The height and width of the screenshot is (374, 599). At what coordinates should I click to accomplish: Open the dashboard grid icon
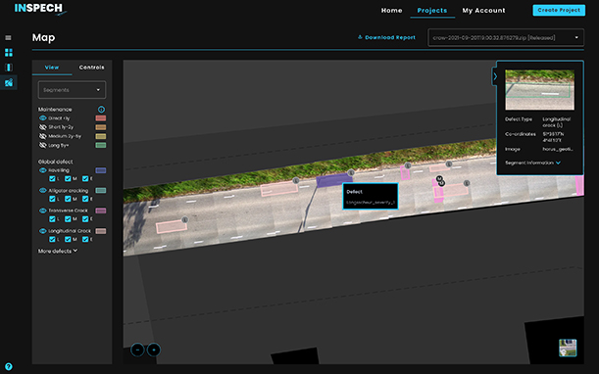pyautogui.click(x=9, y=52)
